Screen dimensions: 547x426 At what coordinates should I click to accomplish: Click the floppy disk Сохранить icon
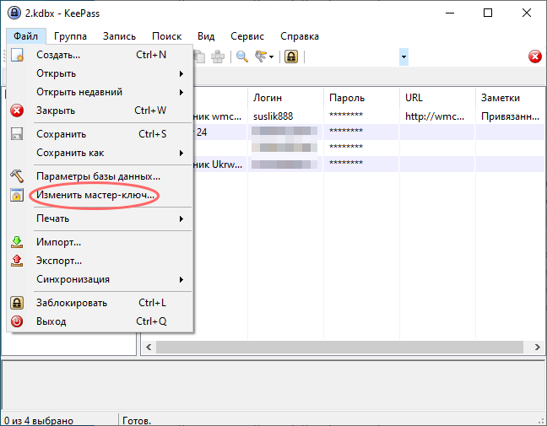(x=17, y=134)
